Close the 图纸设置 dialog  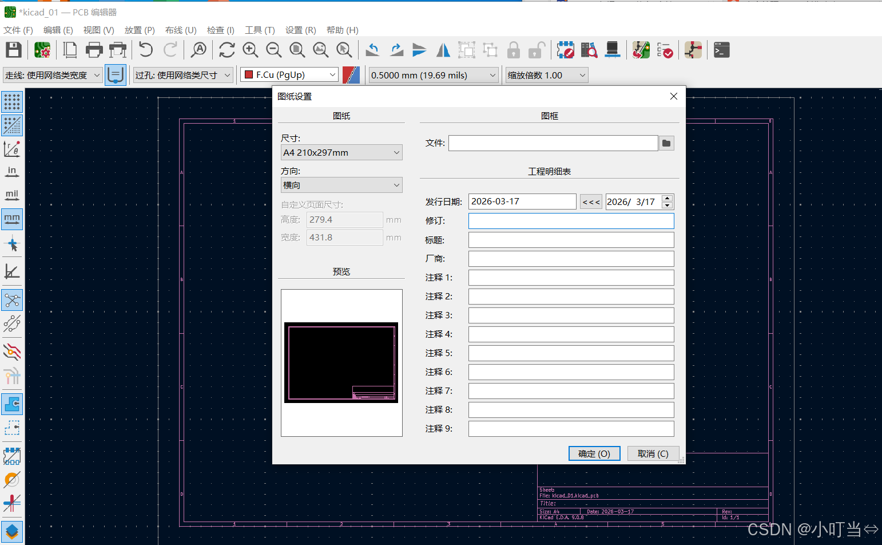674,96
